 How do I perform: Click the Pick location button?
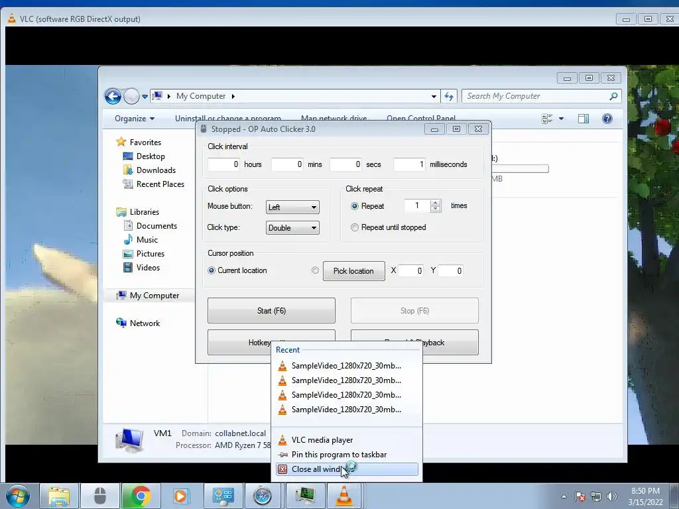pyautogui.click(x=354, y=271)
